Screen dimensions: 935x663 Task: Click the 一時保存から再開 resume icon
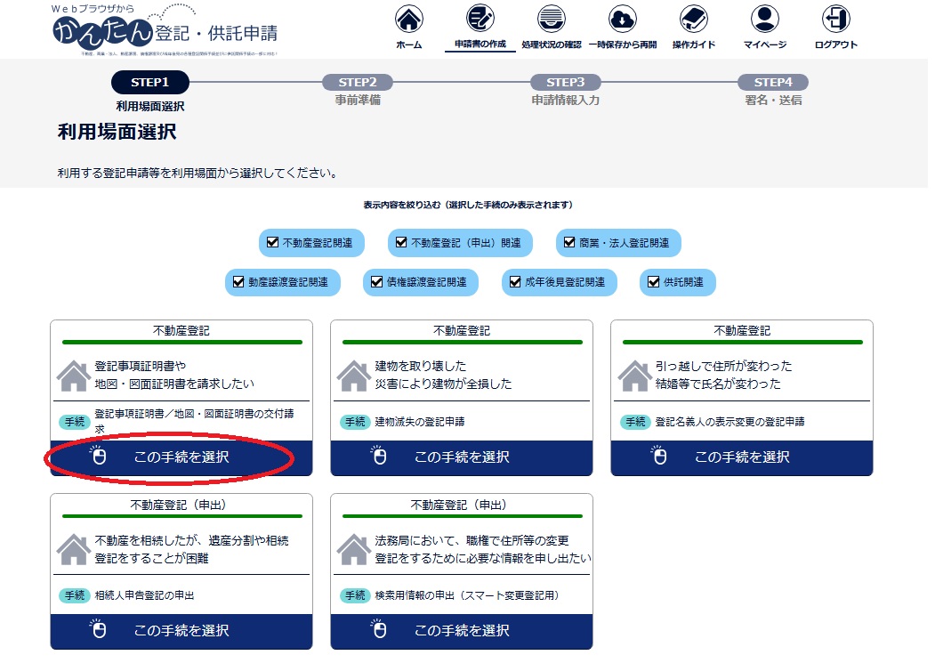tap(623, 20)
